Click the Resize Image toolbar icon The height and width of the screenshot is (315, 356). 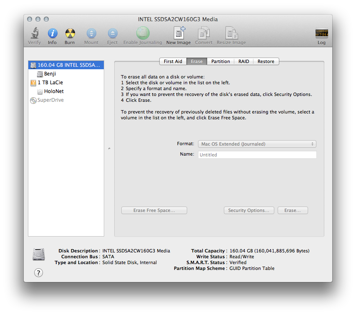(231, 33)
